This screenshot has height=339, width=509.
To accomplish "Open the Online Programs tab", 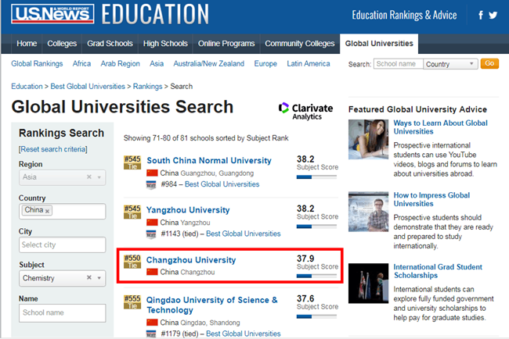I will 227,44.
